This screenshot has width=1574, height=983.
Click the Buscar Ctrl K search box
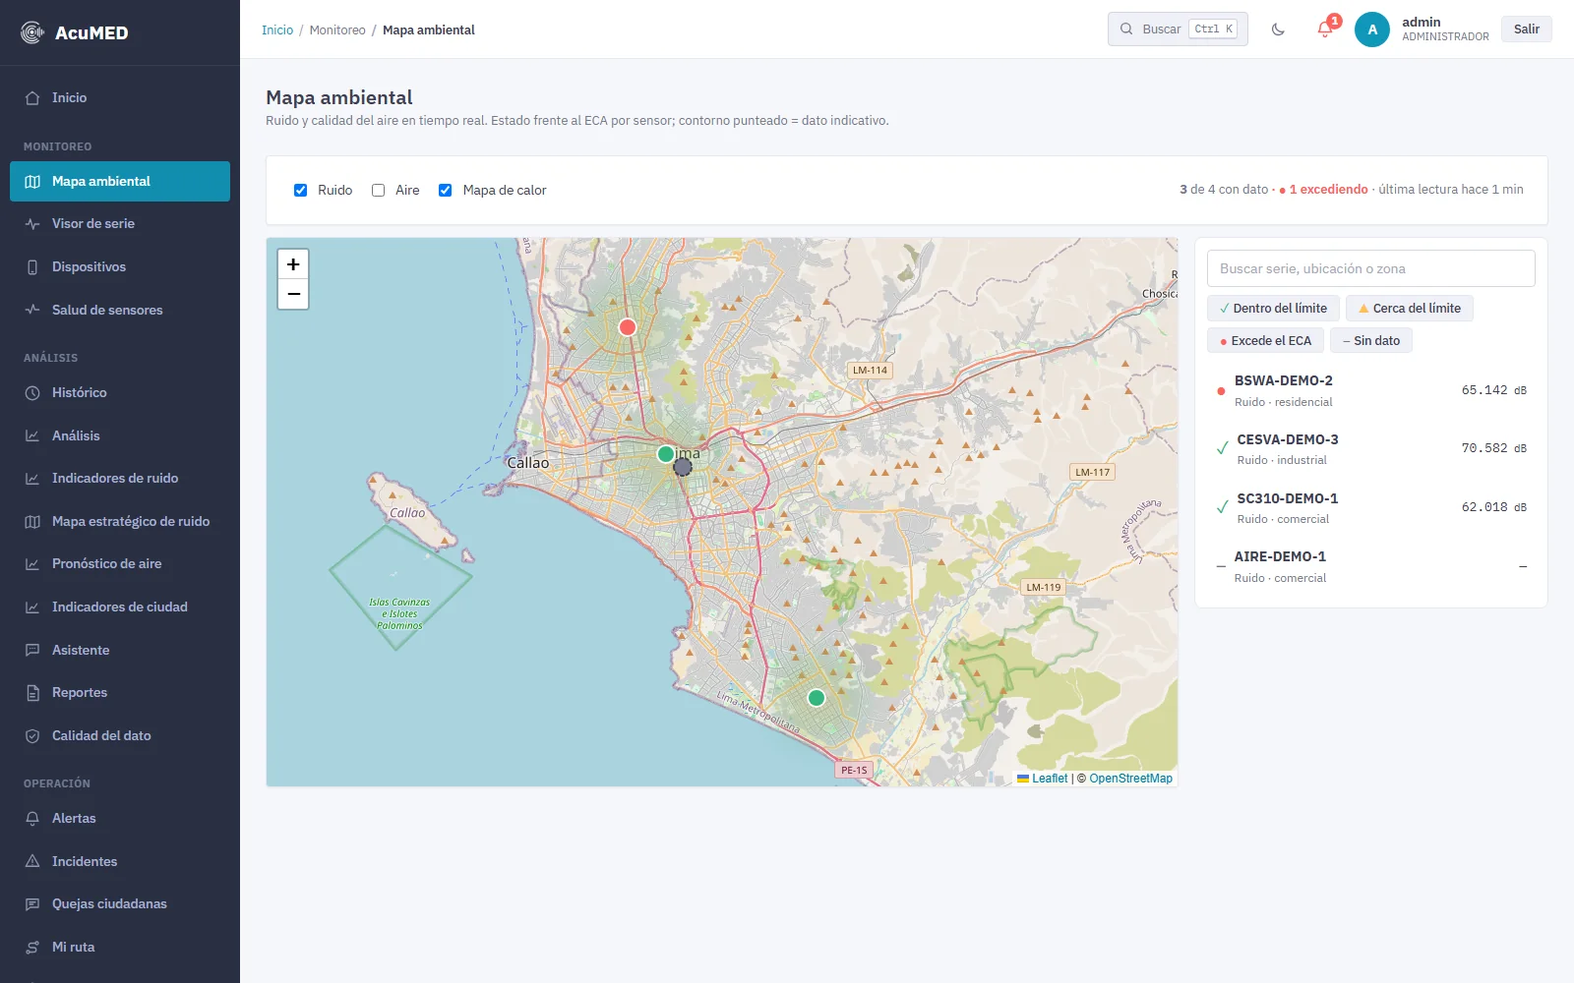click(1178, 29)
